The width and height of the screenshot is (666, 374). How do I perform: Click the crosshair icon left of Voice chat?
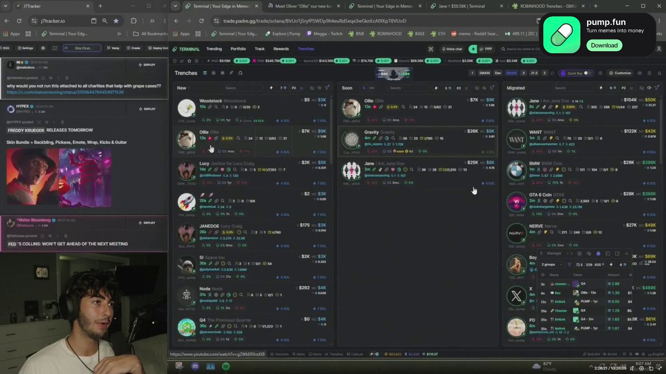[430, 49]
